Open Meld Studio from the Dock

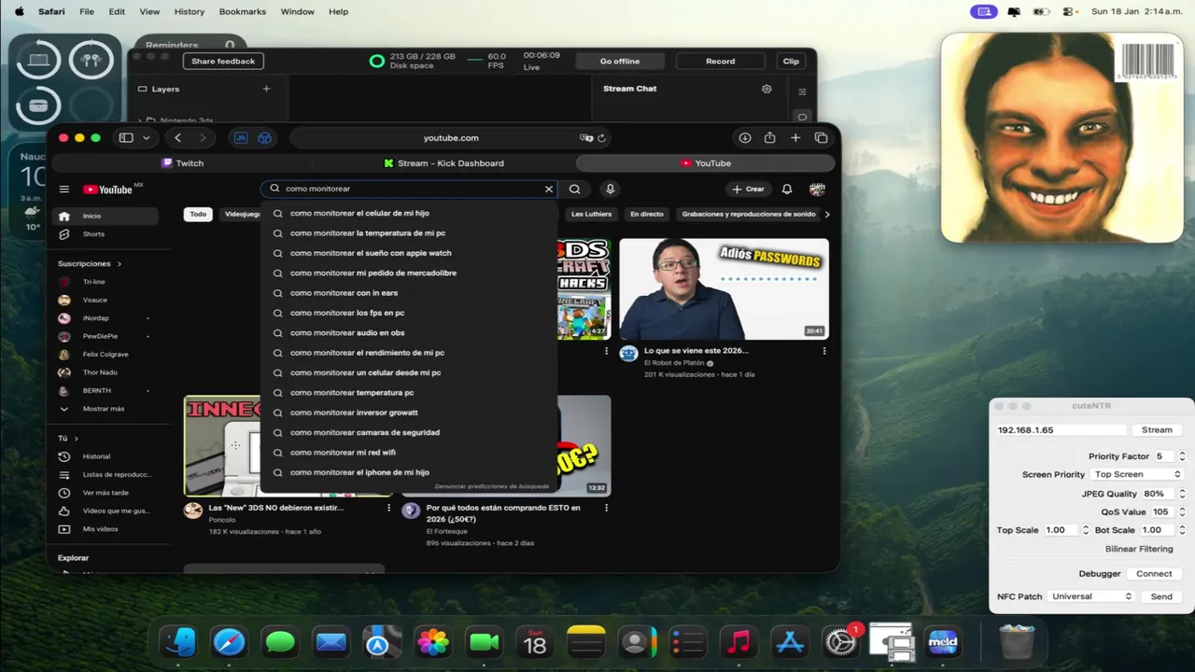[943, 642]
